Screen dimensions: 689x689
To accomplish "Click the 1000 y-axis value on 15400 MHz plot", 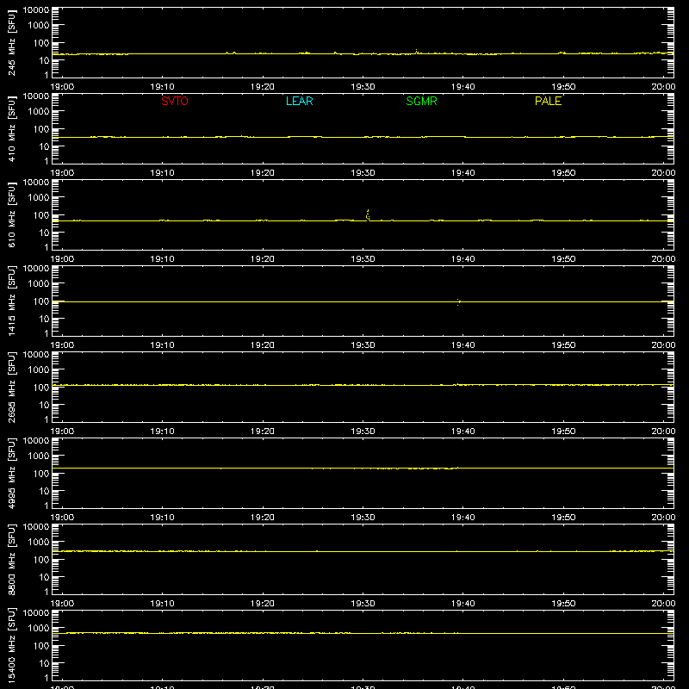I will pos(39,629).
